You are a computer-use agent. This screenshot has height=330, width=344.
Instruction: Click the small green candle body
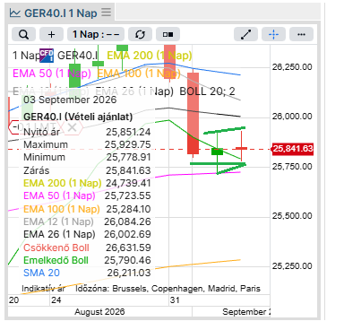[x=217, y=152]
